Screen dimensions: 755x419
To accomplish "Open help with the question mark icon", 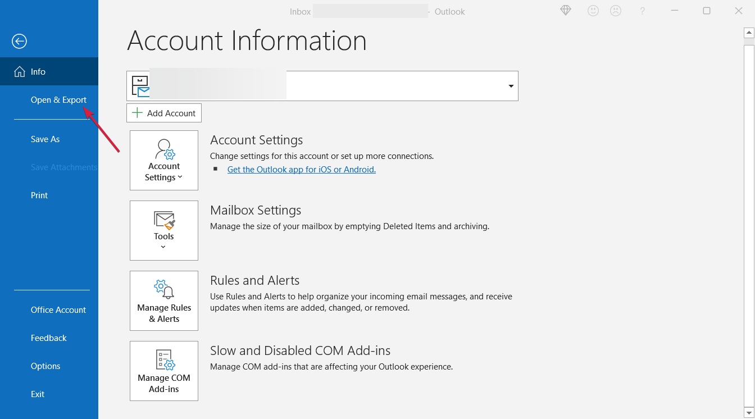I will coord(642,11).
